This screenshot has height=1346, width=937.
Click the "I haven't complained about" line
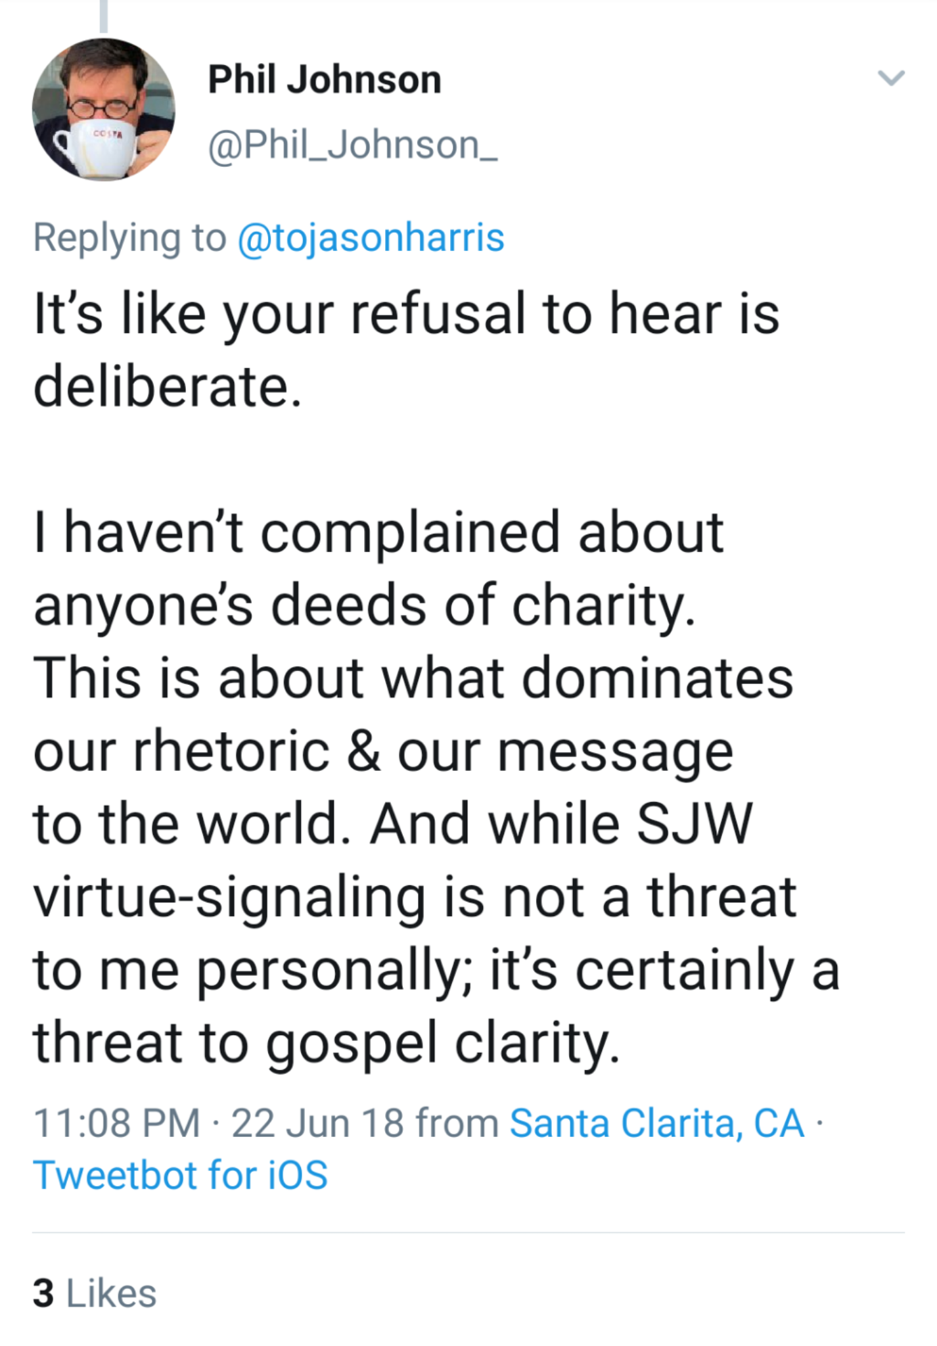click(x=378, y=532)
